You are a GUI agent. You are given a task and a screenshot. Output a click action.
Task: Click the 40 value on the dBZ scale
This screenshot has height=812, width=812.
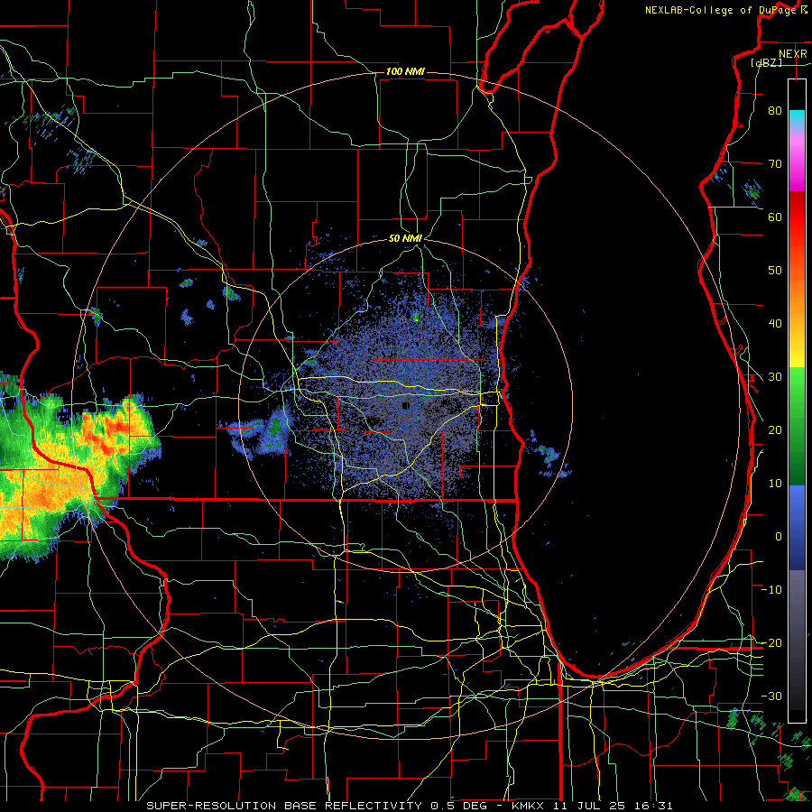[775, 324]
